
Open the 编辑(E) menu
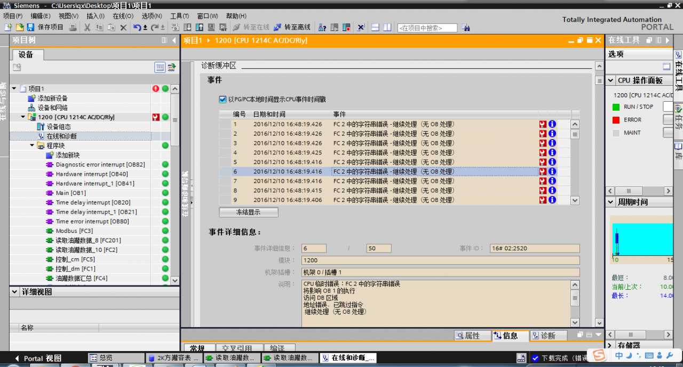point(41,16)
